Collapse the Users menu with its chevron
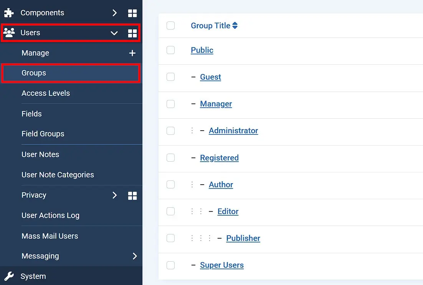The image size is (423, 285). tap(114, 33)
